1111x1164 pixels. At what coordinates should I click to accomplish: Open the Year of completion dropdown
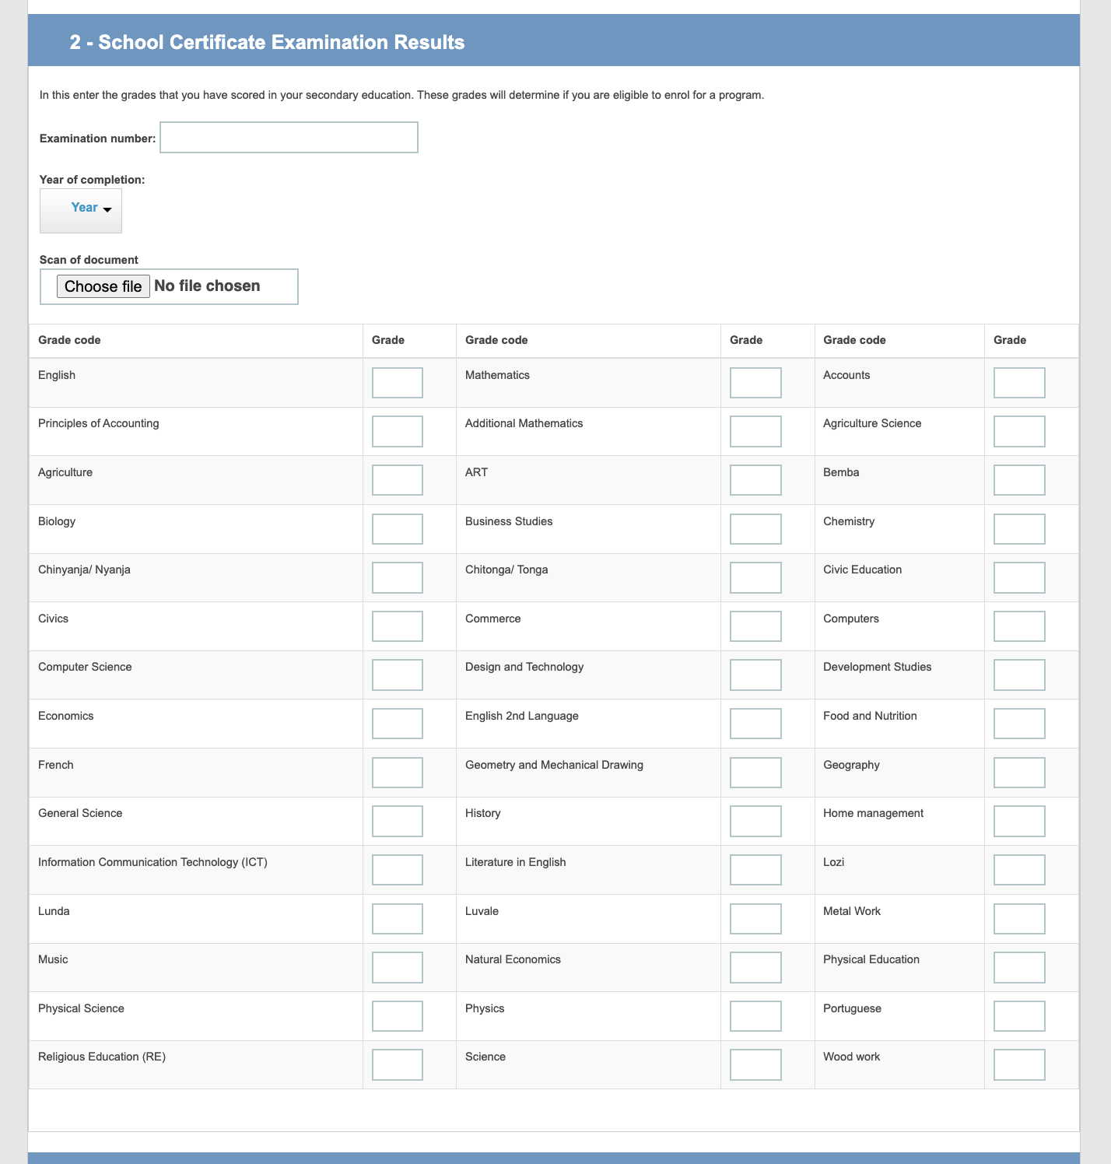(x=81, y=210)
